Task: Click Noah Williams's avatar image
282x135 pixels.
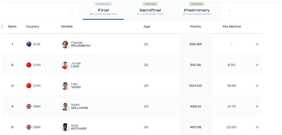Action: (x=65, y=106)
